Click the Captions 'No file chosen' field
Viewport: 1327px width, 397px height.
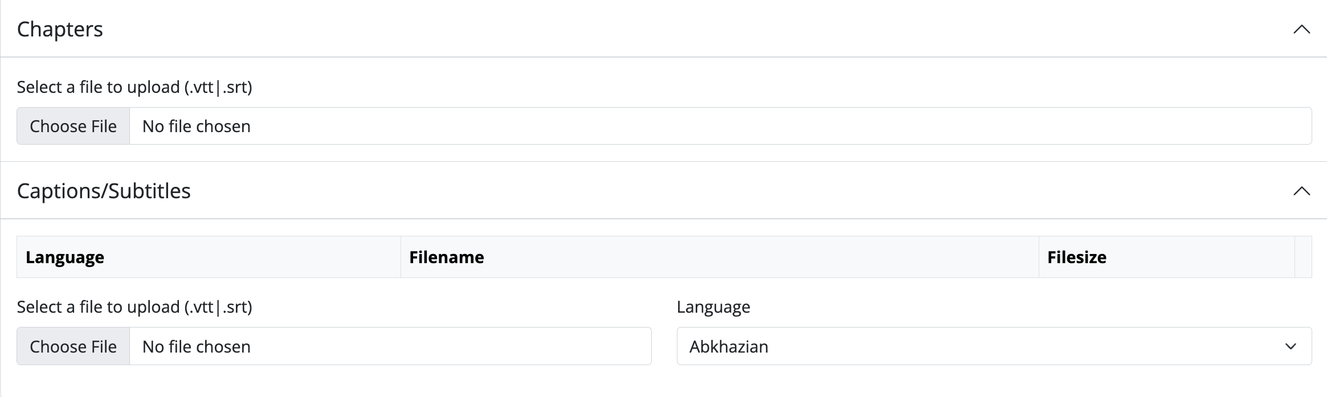click(387, 346)
